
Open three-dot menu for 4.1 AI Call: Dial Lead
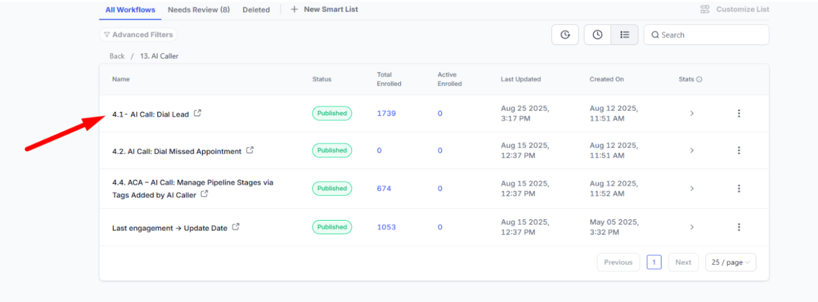(x=739, y=114)
